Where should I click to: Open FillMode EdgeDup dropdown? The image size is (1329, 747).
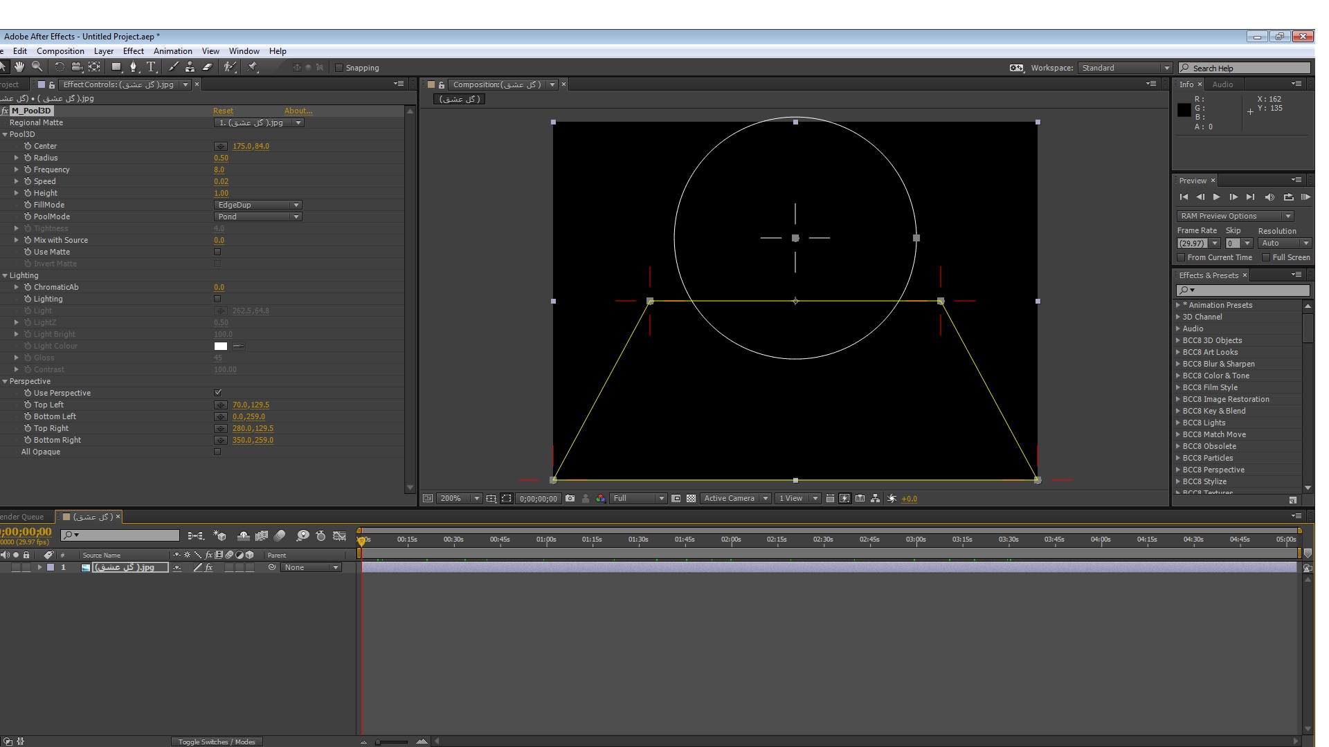tap(257, 205)
